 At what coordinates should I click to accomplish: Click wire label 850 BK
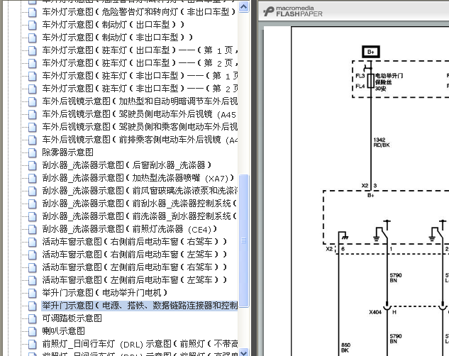(x=345, y=347)
